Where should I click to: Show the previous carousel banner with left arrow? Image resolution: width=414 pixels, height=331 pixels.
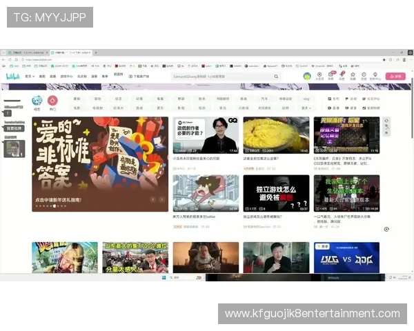coord(153,199)
